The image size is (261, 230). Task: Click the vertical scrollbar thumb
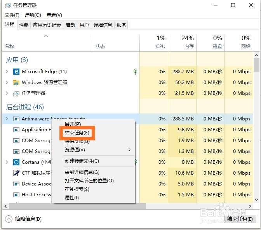(257, 65)
